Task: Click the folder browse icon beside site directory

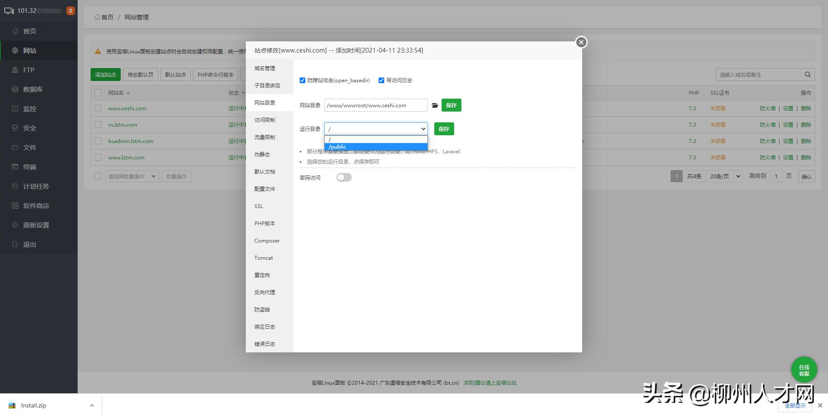Action: pos(435,106)
